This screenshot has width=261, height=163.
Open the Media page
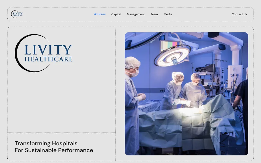click(168, 14)
